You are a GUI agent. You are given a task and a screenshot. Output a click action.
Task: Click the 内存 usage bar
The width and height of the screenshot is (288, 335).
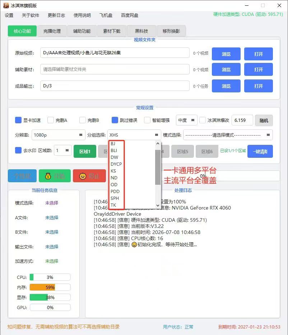tap(50, 287)
